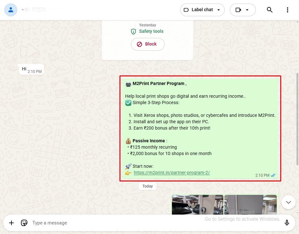The width and height of the screenshot is (299, 234).
Task: Open the chat options three-dot menu
Action: (x=288, y=10)
